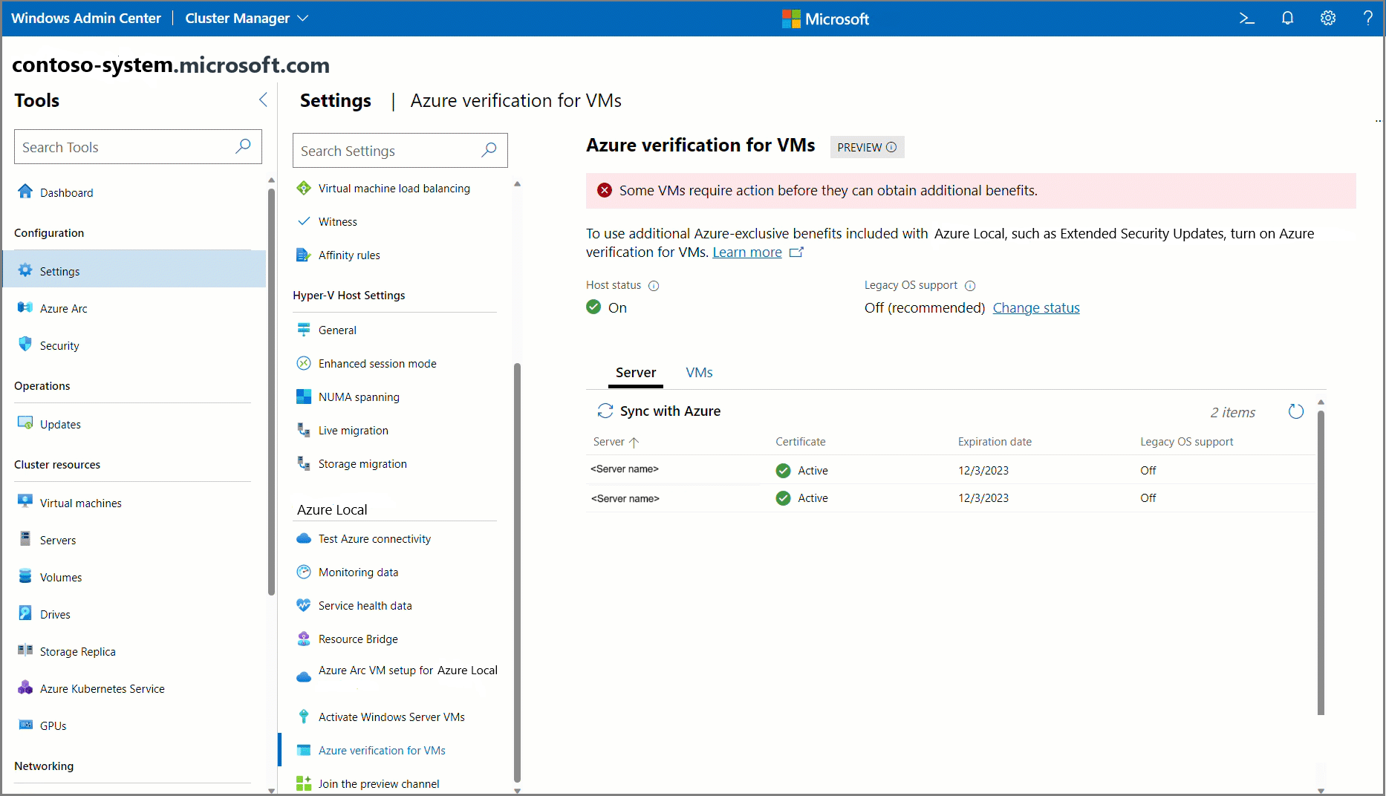This screenshot has height=796, width=1386.
Task: Select the Server tab
Action: [636, 373]
